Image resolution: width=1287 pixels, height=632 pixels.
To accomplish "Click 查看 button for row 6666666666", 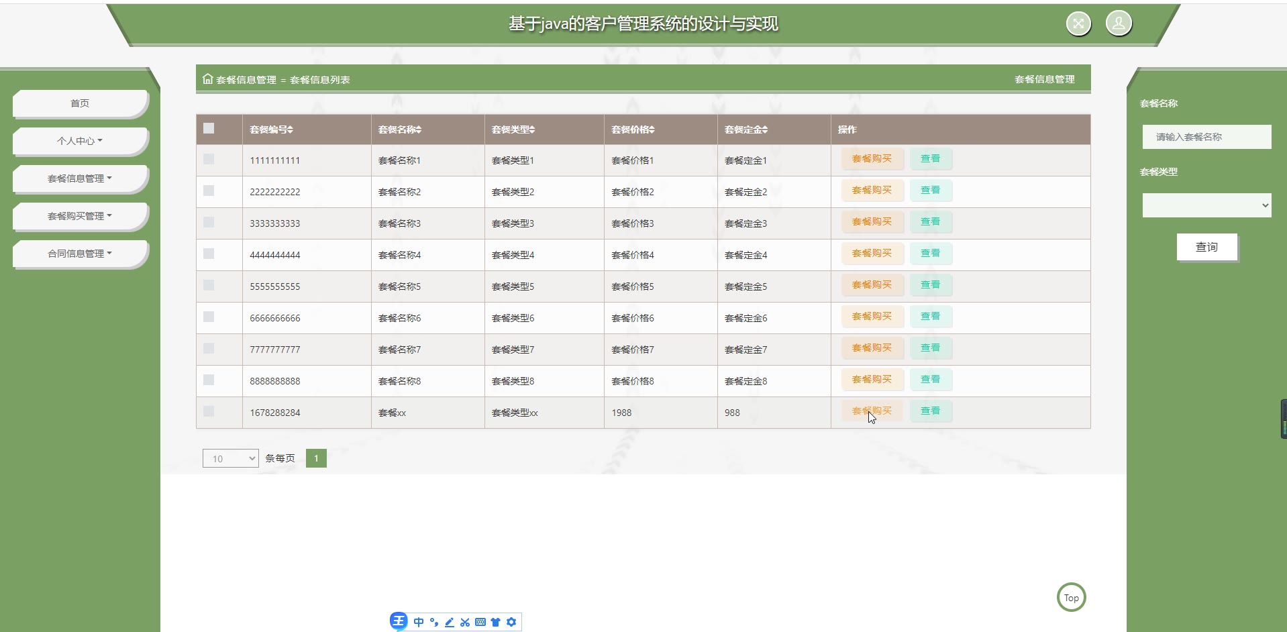I will click(930, 317).
